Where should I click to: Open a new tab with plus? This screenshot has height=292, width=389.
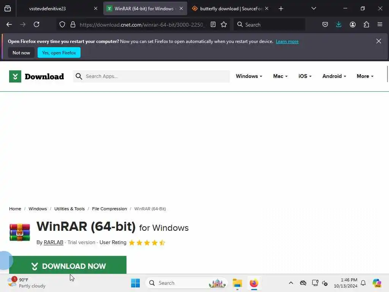281,9
